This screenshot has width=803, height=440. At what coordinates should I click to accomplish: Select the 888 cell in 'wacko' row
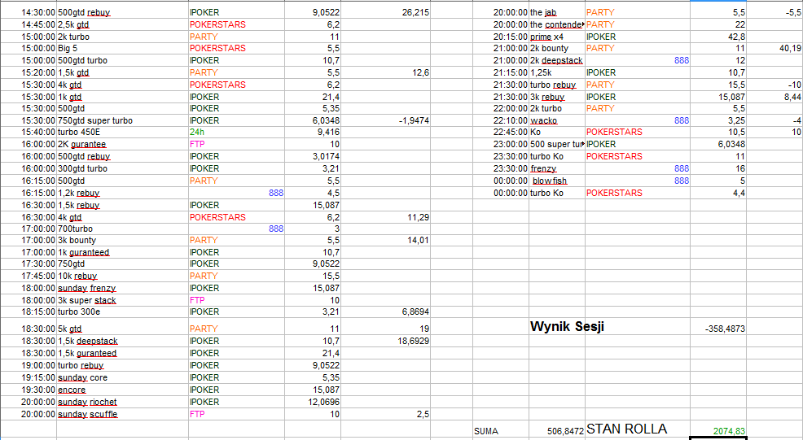(x=638, y=120)
